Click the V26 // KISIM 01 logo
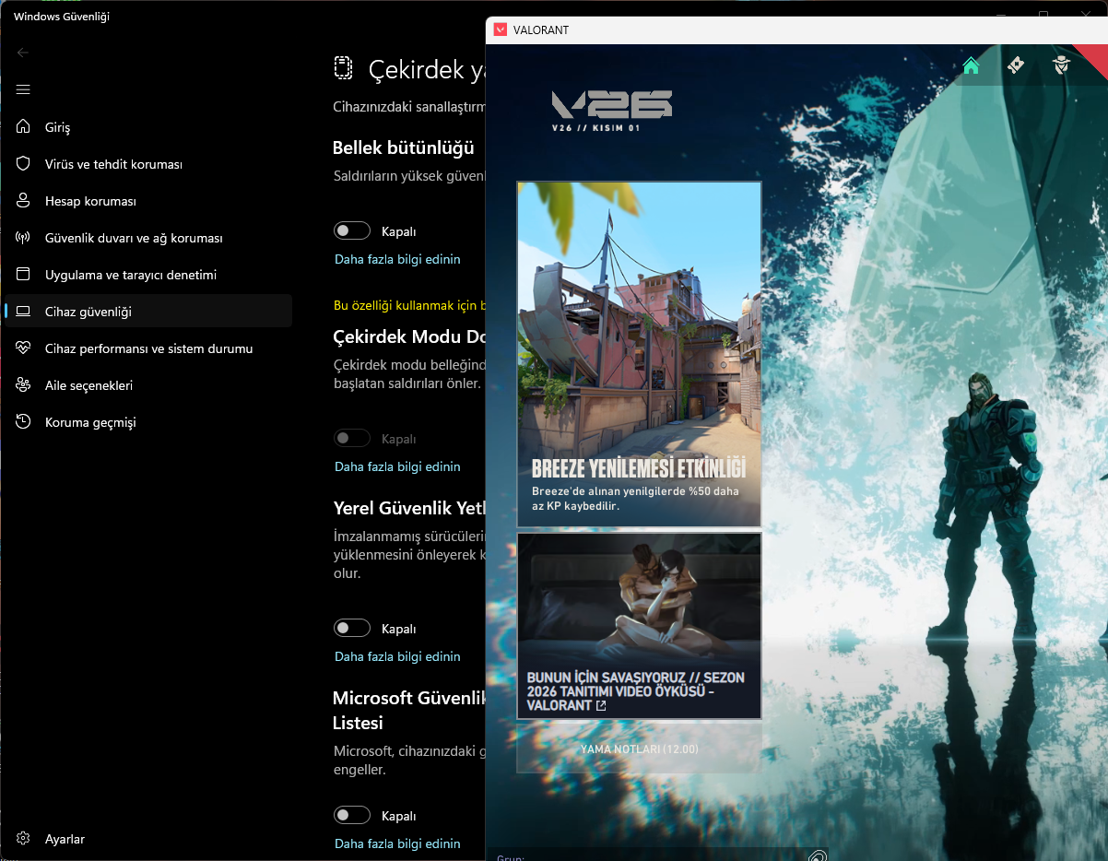Viewport: 1108px width, 861px height. point(611,111)
